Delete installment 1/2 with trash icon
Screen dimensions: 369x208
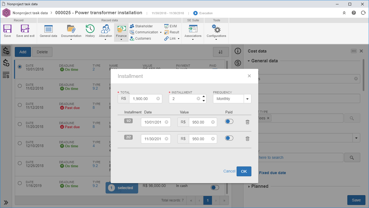pyautogui.click(x=247, y=122)
